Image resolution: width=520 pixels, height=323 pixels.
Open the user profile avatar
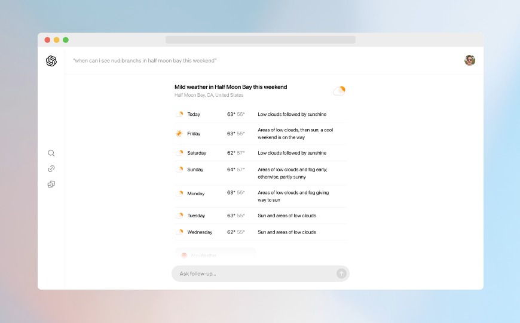point(470,60)
